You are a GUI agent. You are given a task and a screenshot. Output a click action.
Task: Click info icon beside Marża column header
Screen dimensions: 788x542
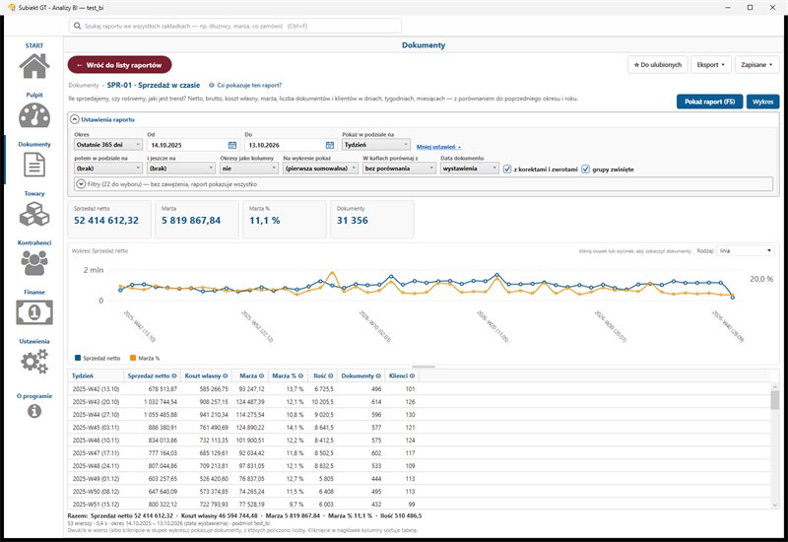261,376
